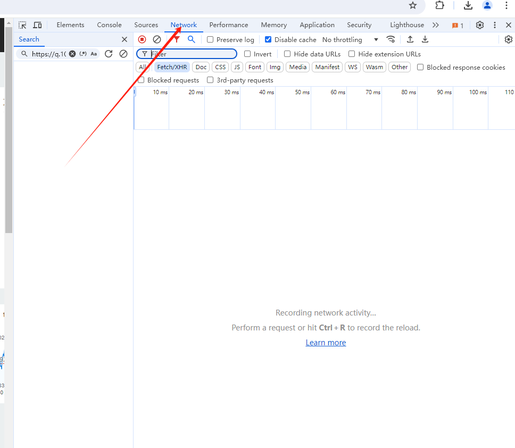The image size is (515, 448).
Task: Toggle the red filter funnel icon
Action: pyautogui.click(x=177, y=39)
